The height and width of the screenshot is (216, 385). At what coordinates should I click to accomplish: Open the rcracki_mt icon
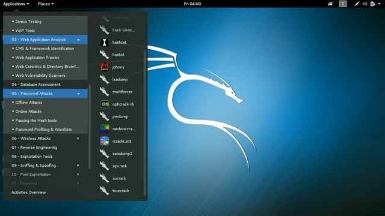pos(104,141)
